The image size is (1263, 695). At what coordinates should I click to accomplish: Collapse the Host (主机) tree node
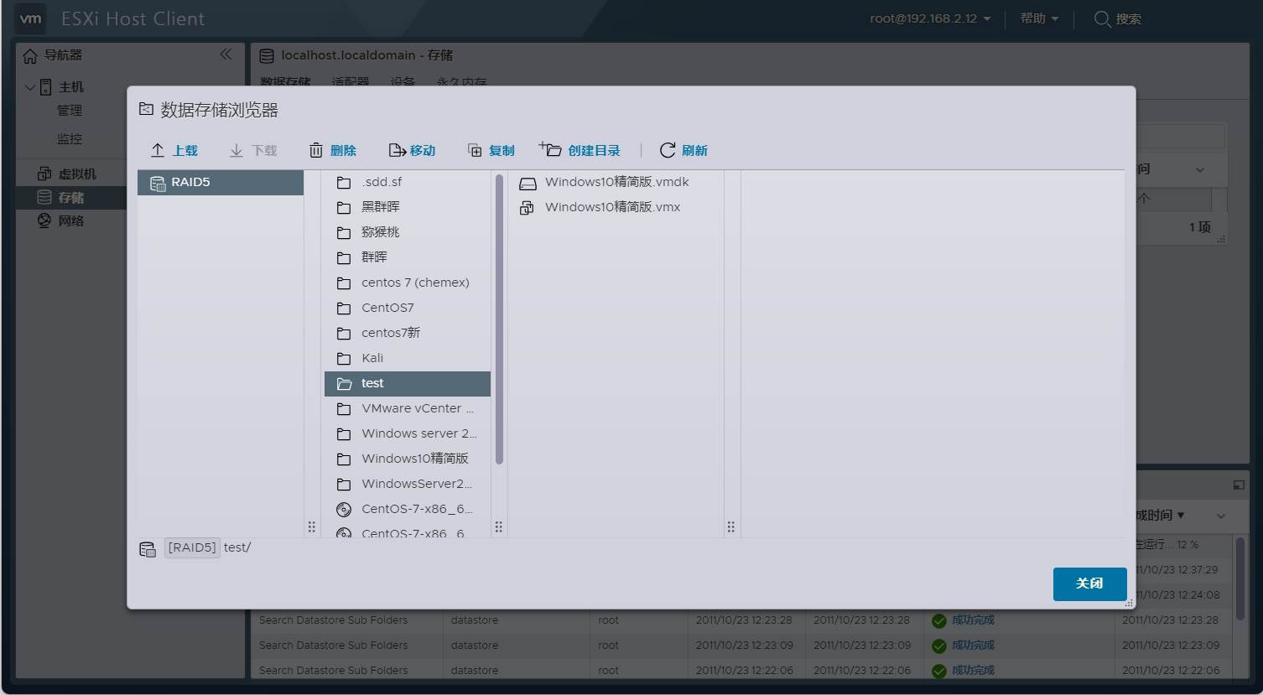[x=30, y=87]
